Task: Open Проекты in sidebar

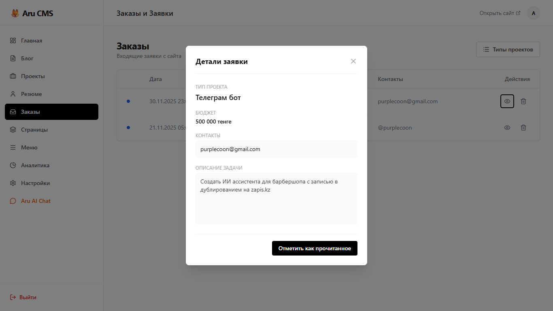Action: [33, 76]
